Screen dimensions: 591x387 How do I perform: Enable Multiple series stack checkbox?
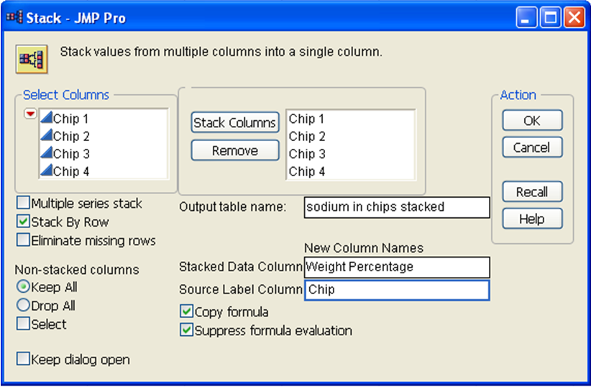(24, 204)
